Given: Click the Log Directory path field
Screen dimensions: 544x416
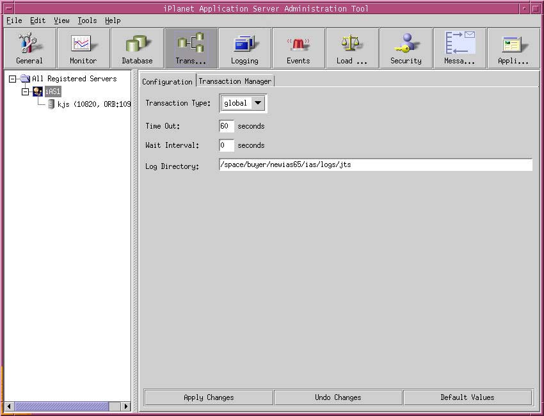Looking at the screenshot, I should 376,165.
